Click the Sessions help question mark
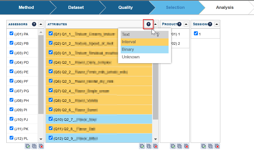254x162 pixels. tap(210, 24)
